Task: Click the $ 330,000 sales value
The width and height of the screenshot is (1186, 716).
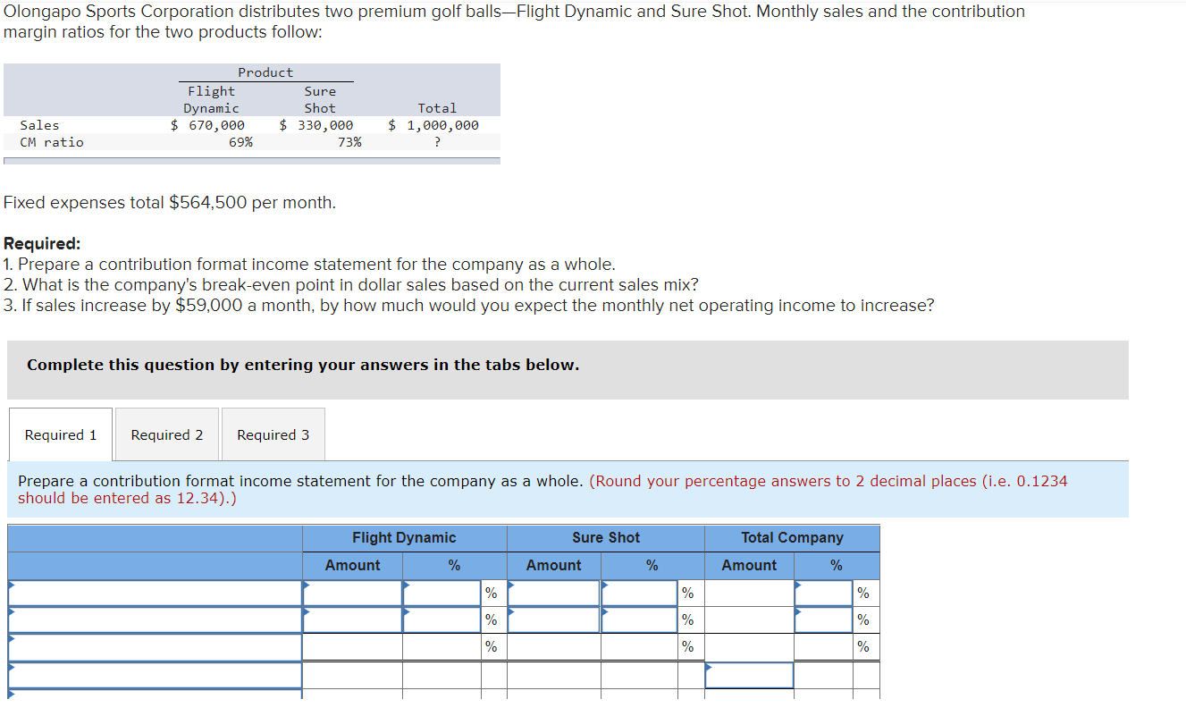Action: 316,125
